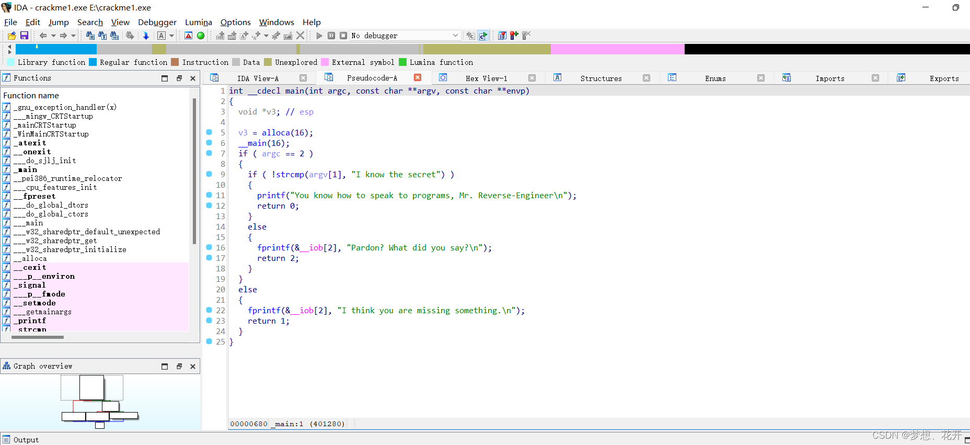The image size is (970, 445).
Task: Click the green refresh debugger icon
Action: coord(483,36)
